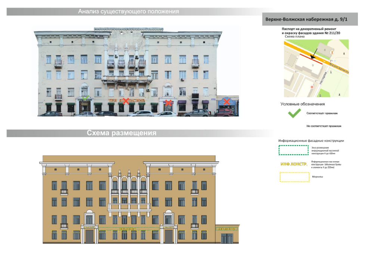Click the green dashed rectangle legend symbol

pos(294,150)
